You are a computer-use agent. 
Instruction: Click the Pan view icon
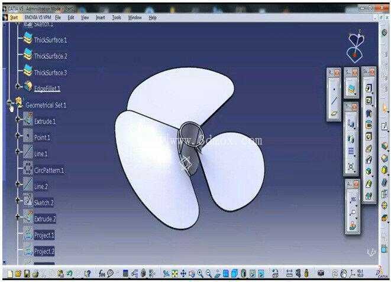tap(183, 274)
